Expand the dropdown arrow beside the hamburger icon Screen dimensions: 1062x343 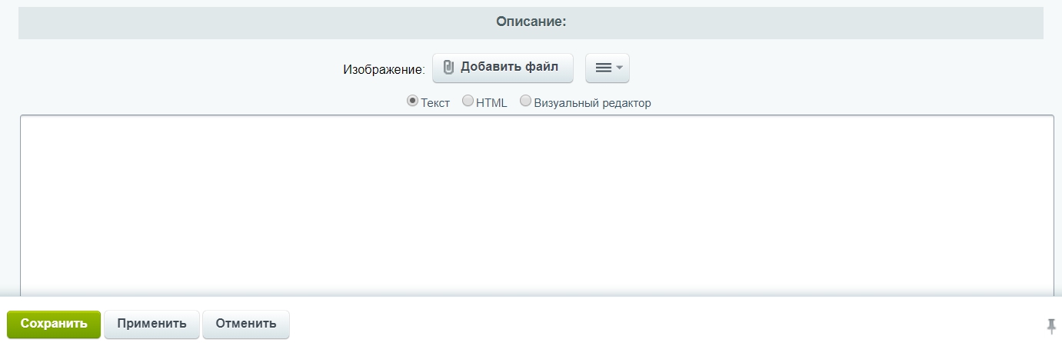pyautogui.click(x=620, y=68)
